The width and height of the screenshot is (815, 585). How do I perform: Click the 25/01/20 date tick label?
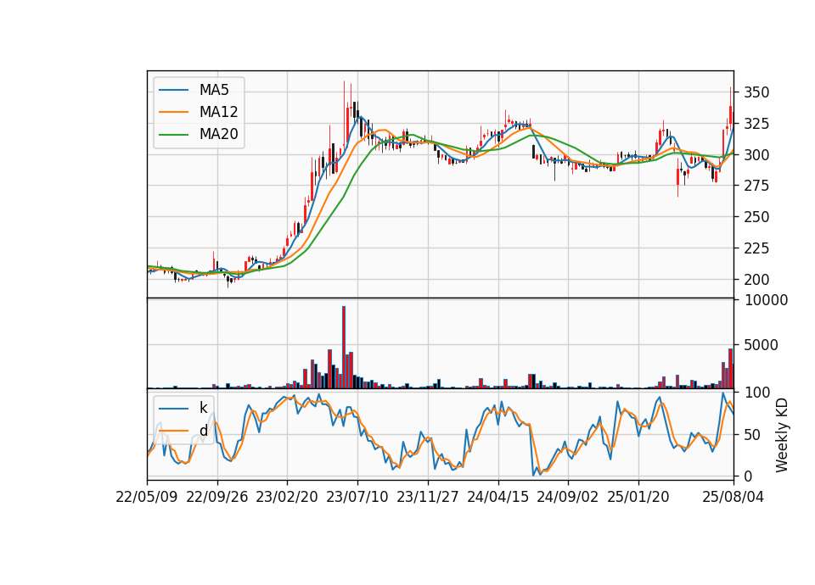coord(638,497)
